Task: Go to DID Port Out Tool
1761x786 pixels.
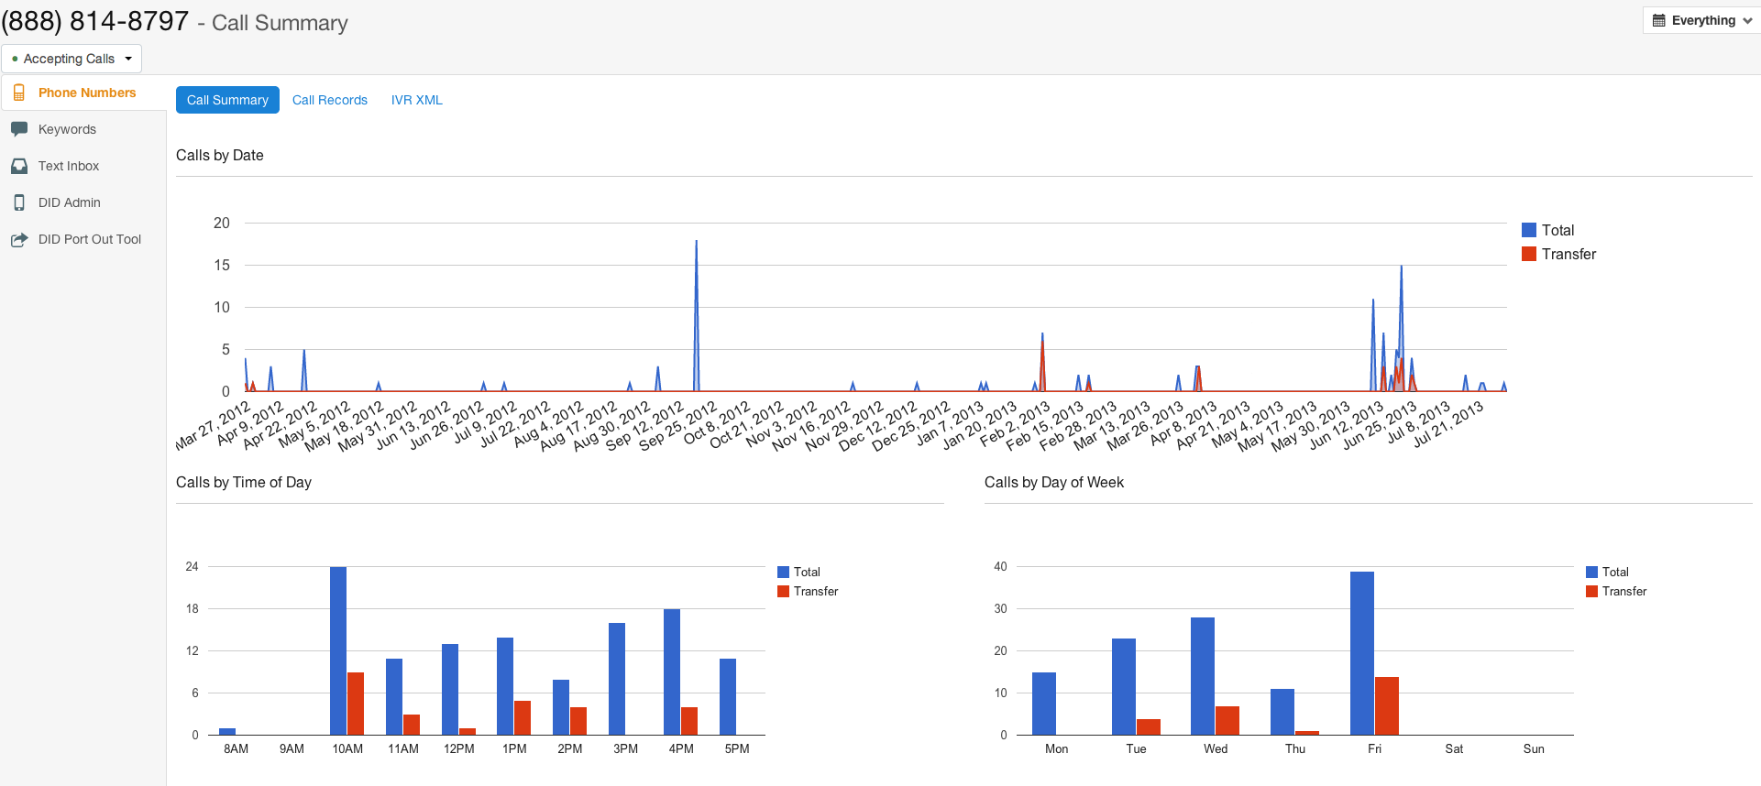Action: point(83,239)
